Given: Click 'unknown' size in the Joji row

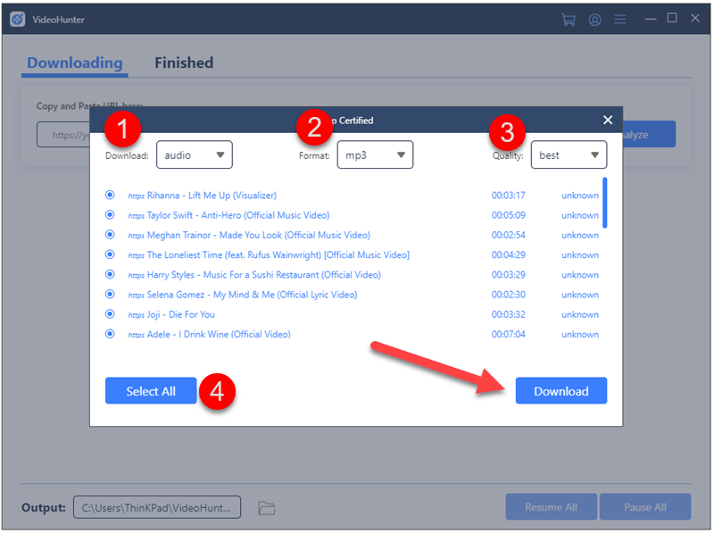Looking at the screenshot, I should [x=580, y=314].
